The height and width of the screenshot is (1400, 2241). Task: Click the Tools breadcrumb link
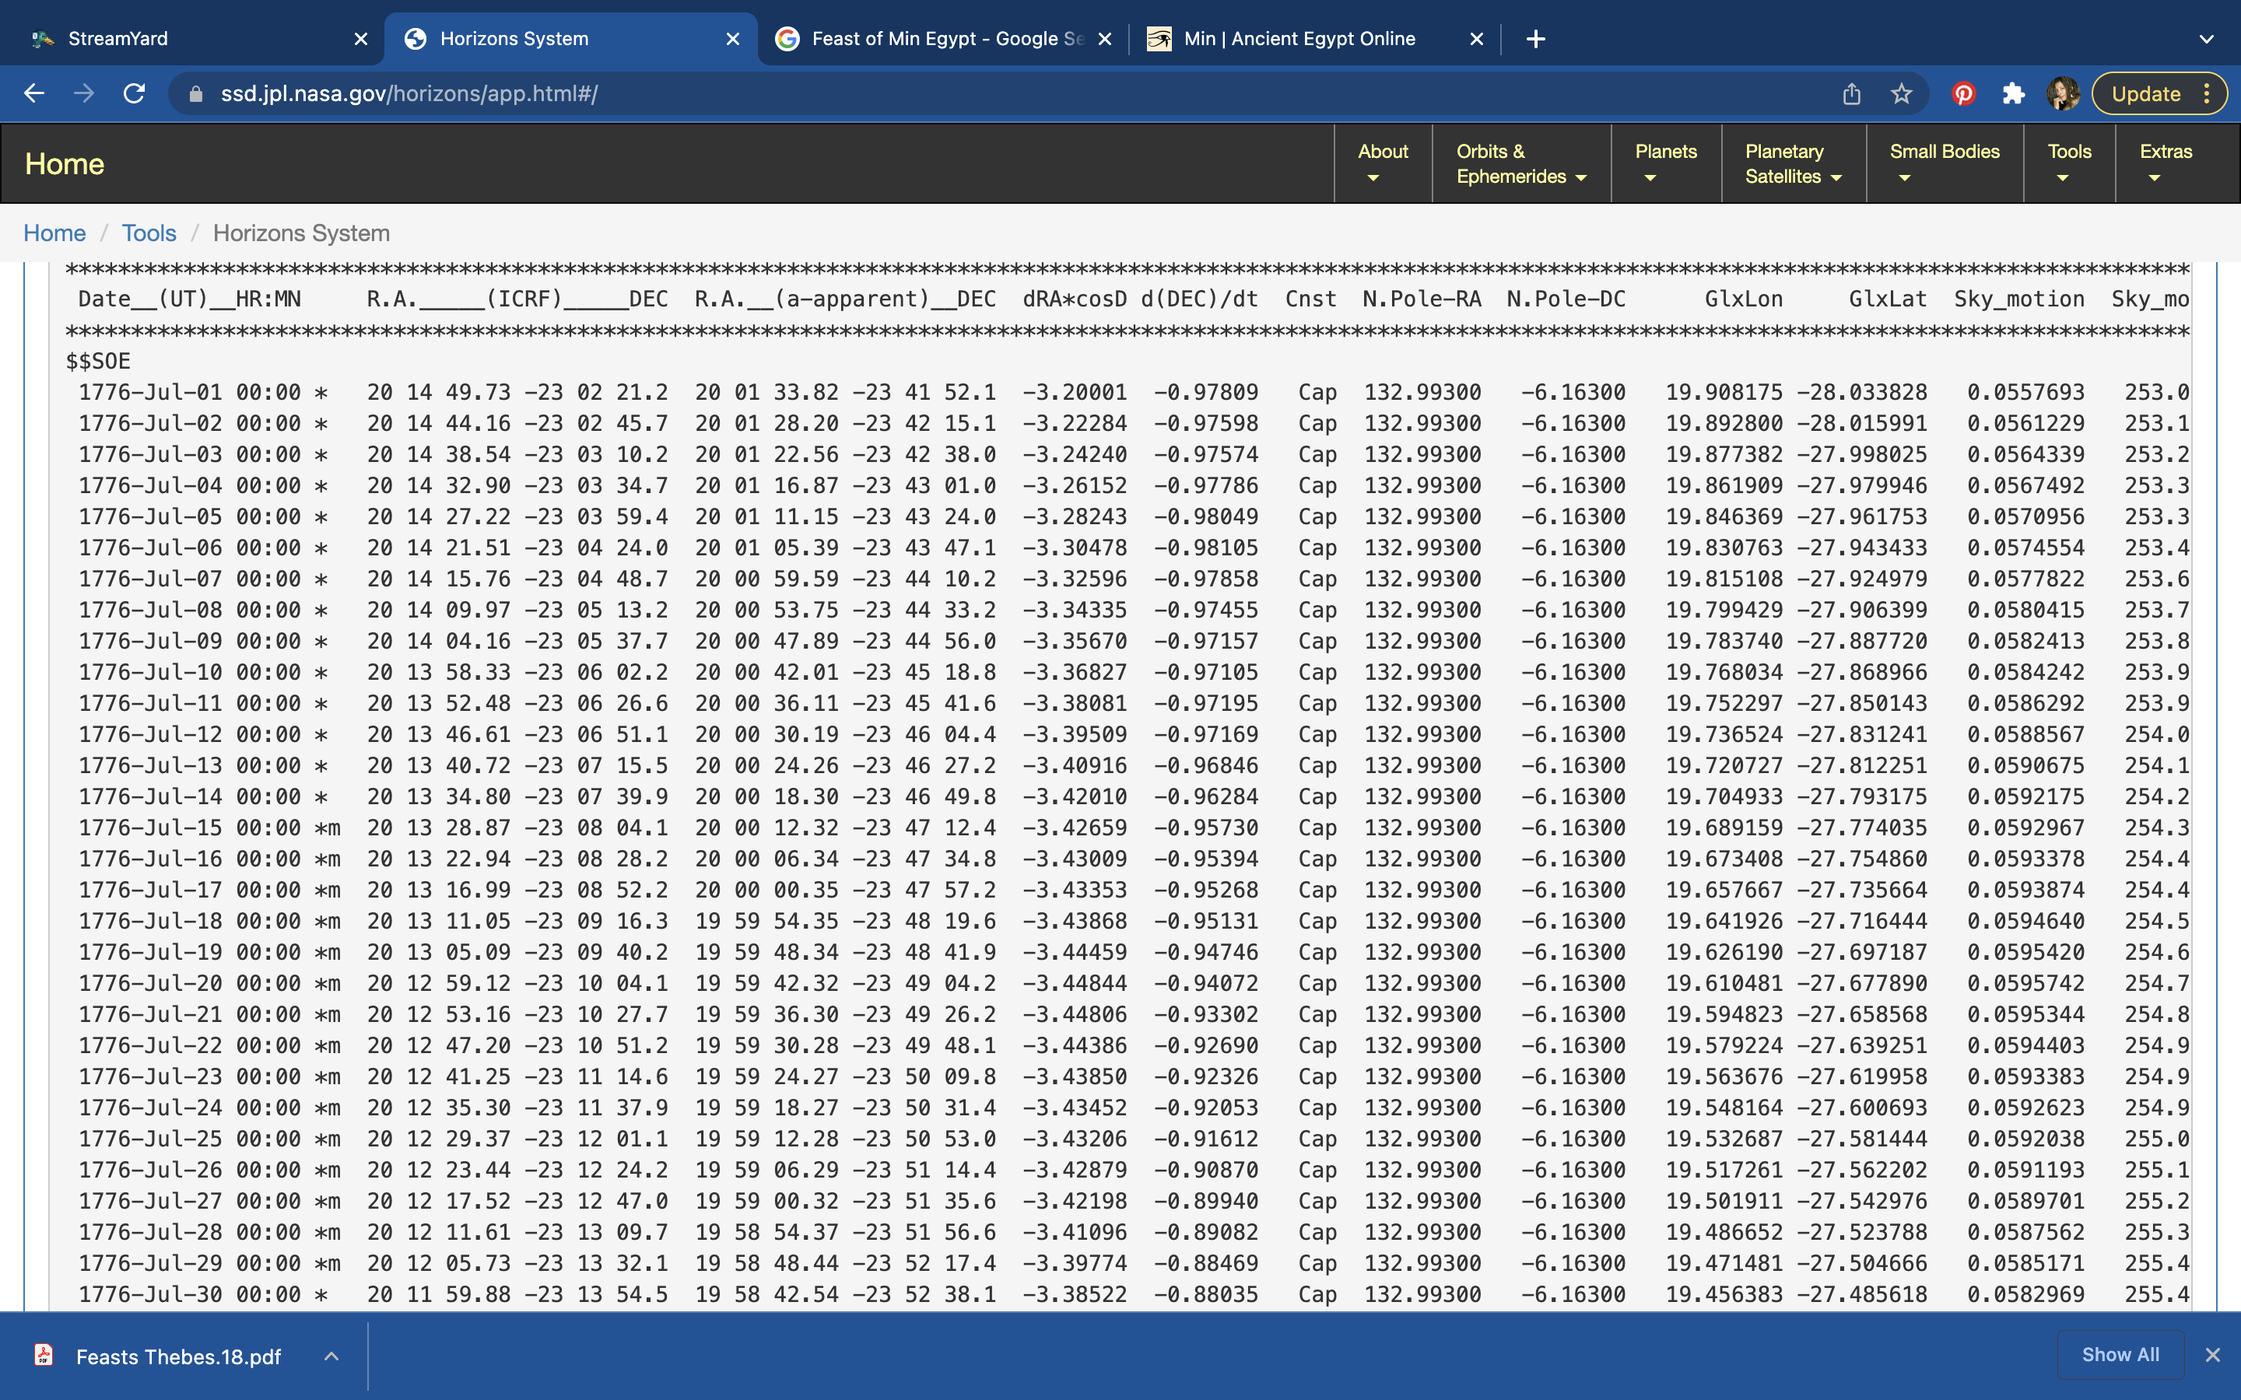(149, 233)
